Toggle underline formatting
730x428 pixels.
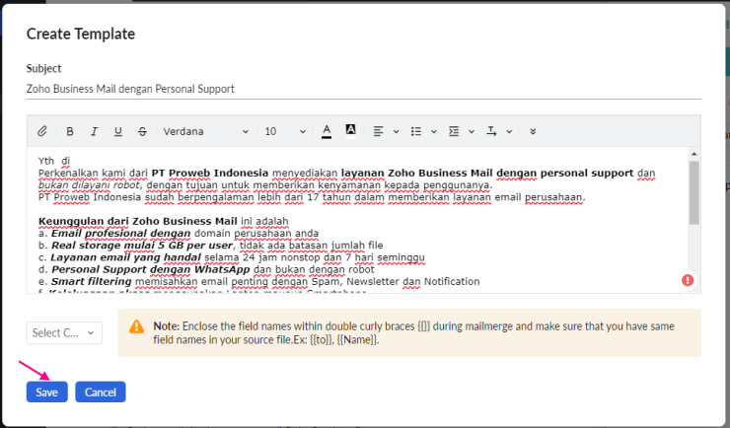[118, 132]
